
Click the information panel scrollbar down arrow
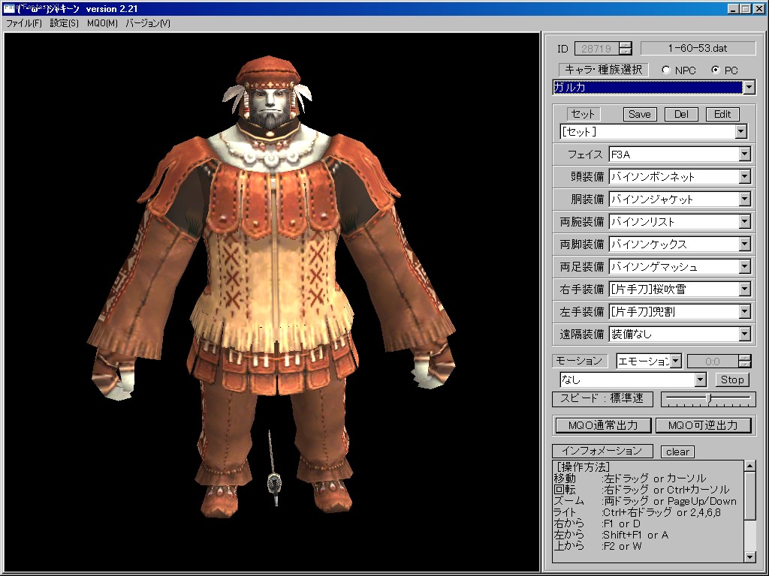point(750,557)
